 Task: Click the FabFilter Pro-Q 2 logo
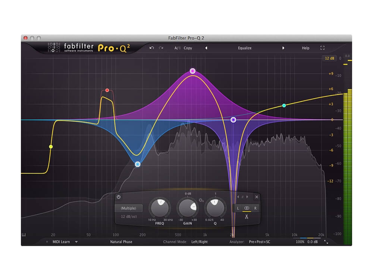pyautogui.click(x=89, y=48)
